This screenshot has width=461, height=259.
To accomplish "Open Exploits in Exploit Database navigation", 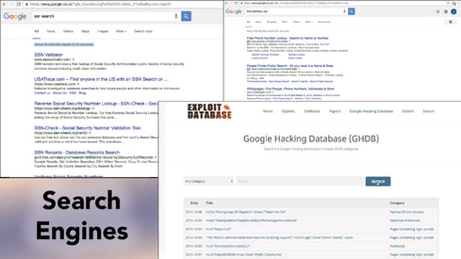I will (288, 111).
